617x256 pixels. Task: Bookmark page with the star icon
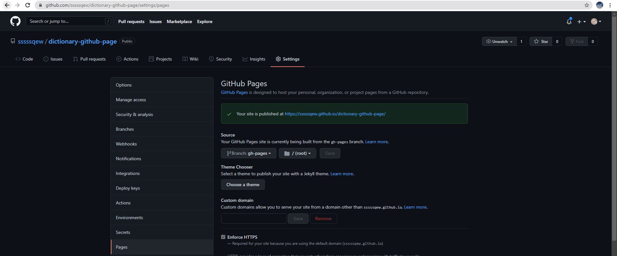tap(587, 5)
